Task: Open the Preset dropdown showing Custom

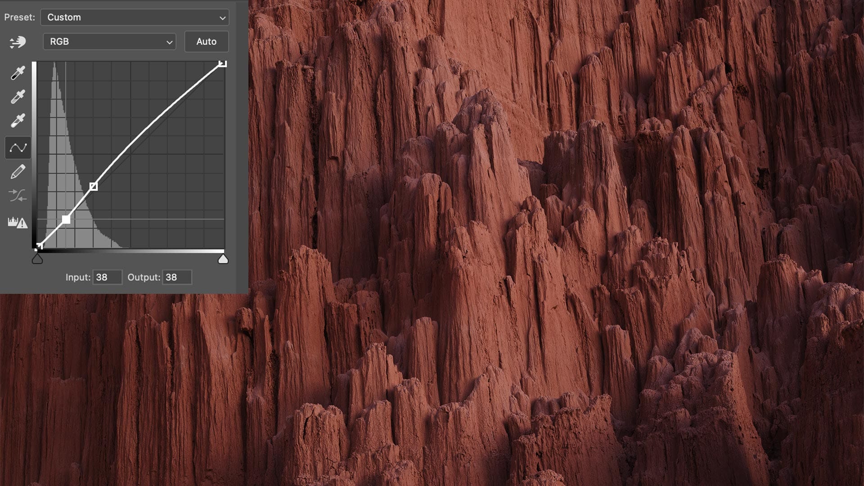Action: coord(134,18)
